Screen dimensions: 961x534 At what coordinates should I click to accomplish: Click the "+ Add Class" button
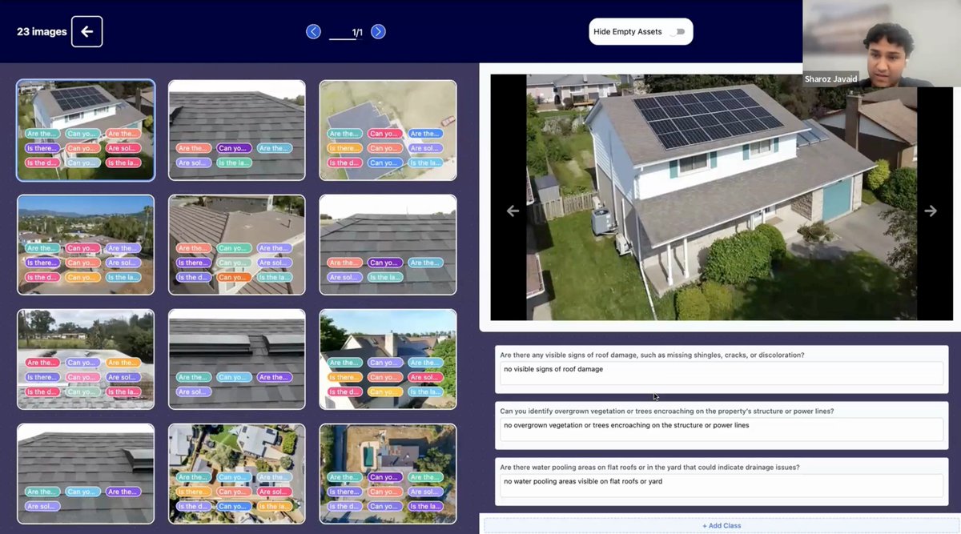pyautogui.click(x=721, y=525)
